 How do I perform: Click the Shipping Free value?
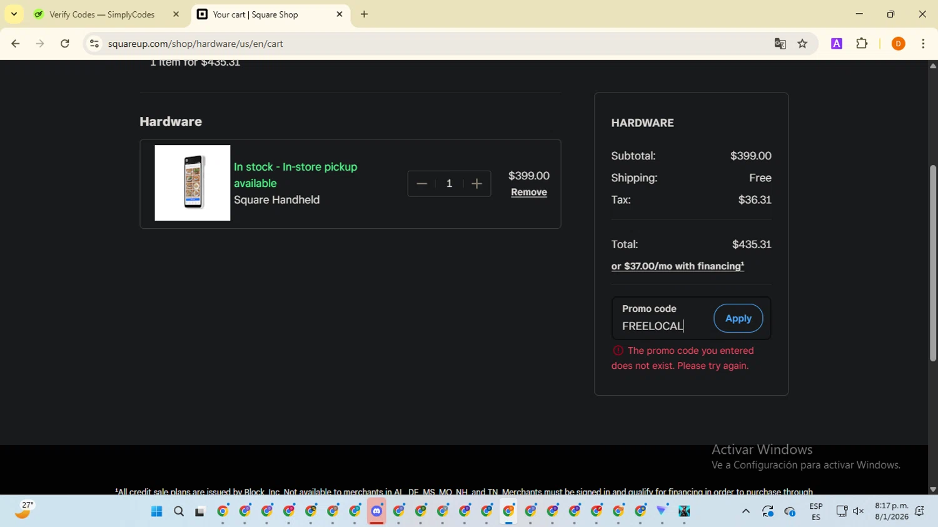pos(760,178)
